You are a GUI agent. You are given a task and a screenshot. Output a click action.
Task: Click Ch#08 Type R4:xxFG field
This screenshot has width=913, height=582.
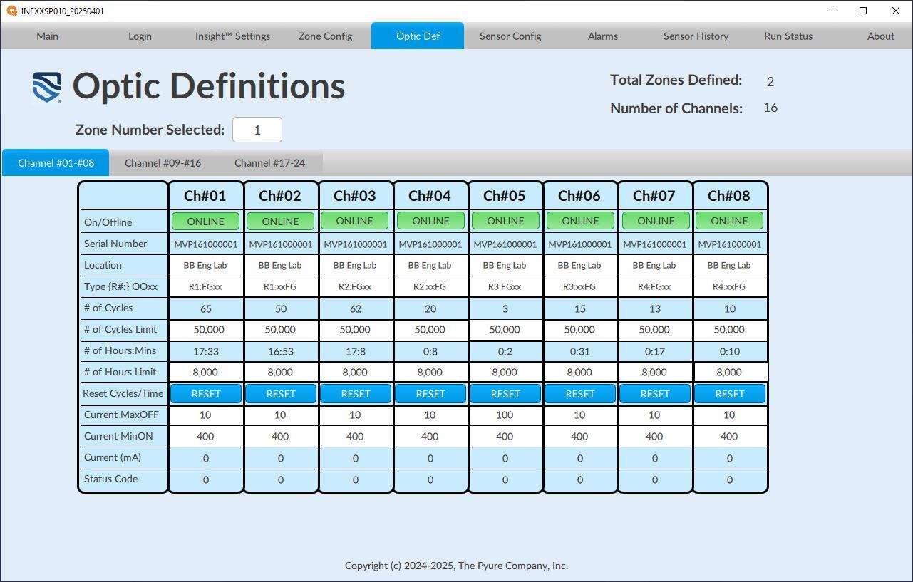[730, 286]
